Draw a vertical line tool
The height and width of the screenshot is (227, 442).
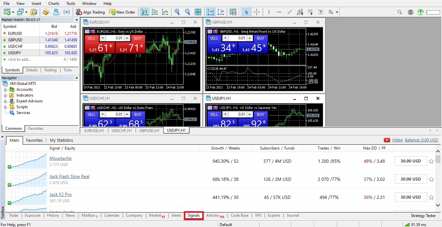tap(269, 12)
